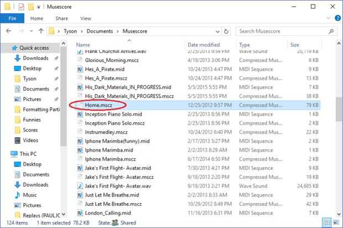Select the Hes_A_Pirate.mid file icon
Viewport: 343px width, 228px height.
pos(80,69)
